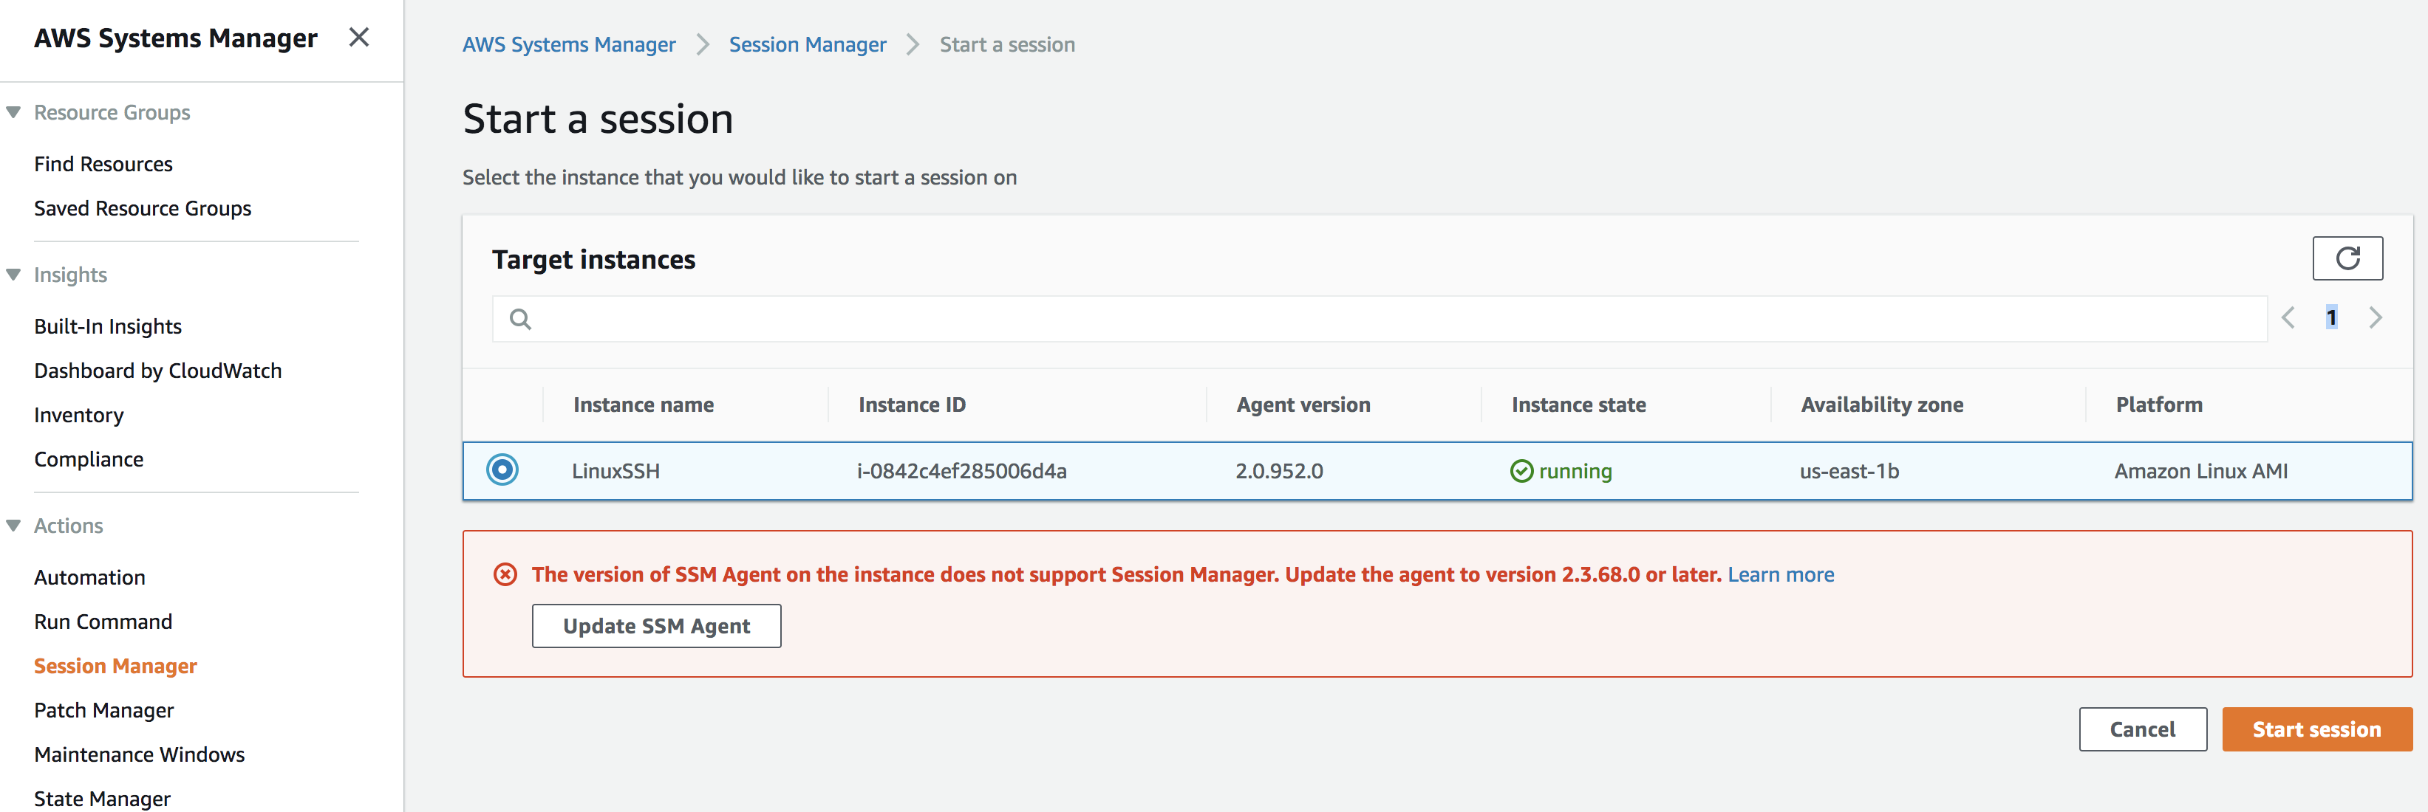Viewport: 2428px width, 812px height.
Task: Click the green running status icon
Action: pyautogui.click(x=1521, y=471)
